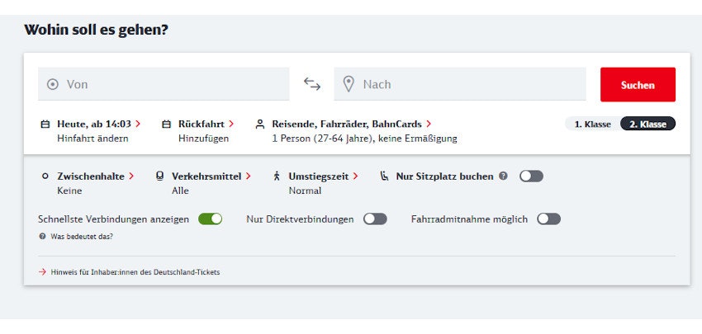The width and height of the screenshot is (702, 334).
Task: Click seat icon beside Nur Sitzplatz buchen
Action: (x=384, y=176)
